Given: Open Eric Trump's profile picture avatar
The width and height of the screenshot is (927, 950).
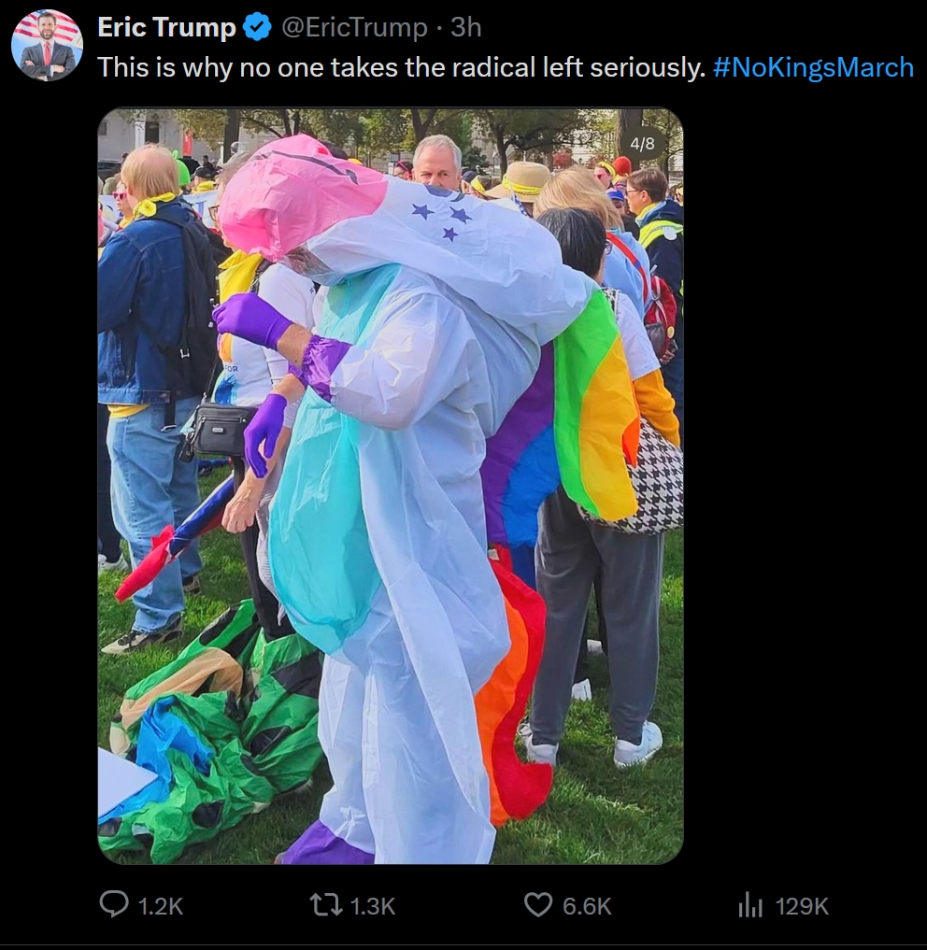Looking at the screenshot, I should (x=47, y=46).
